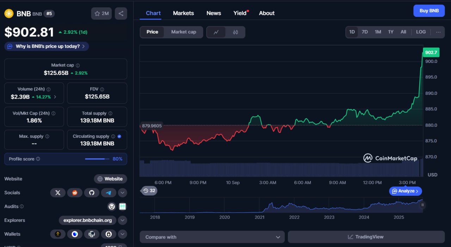Show Market cap info tooltip icon
Screen dimensions: 451x247
[78, 65]
